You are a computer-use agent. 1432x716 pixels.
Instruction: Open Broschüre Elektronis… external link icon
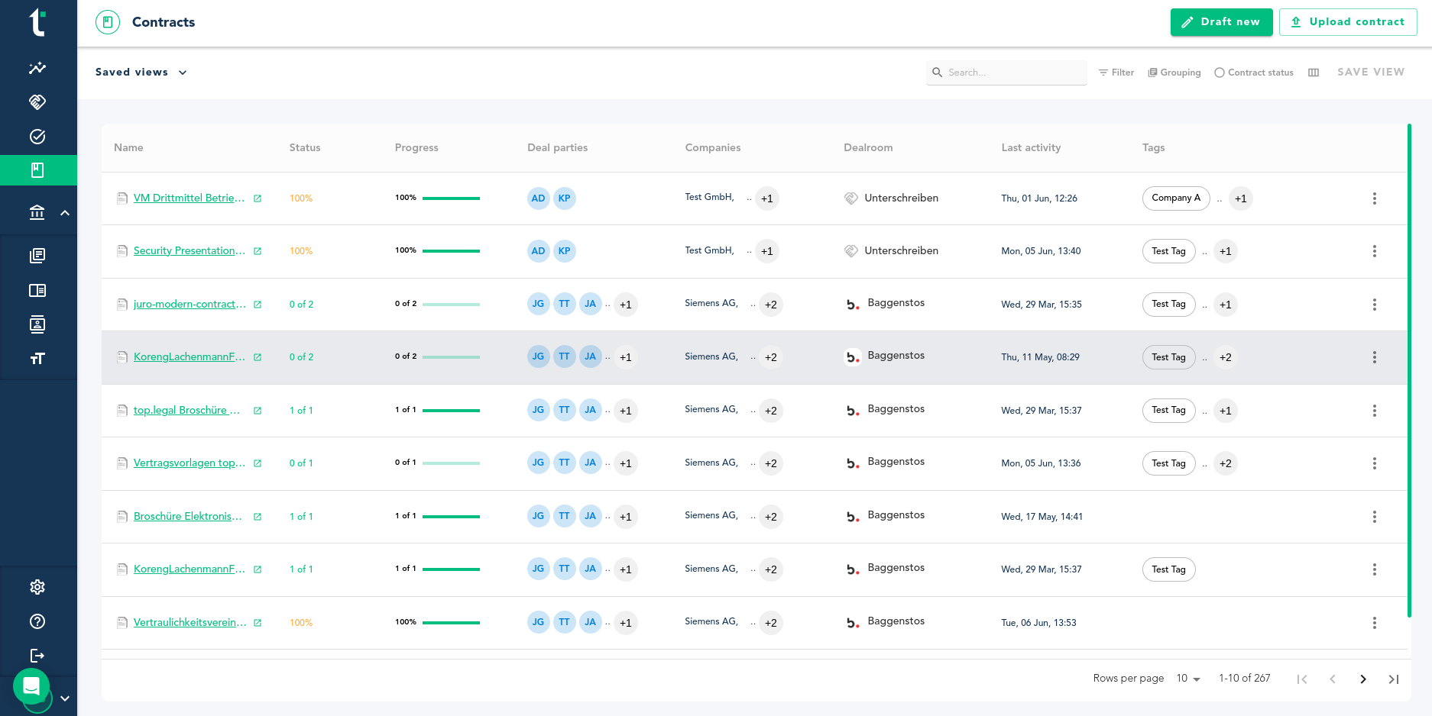[x=258, y=517]
